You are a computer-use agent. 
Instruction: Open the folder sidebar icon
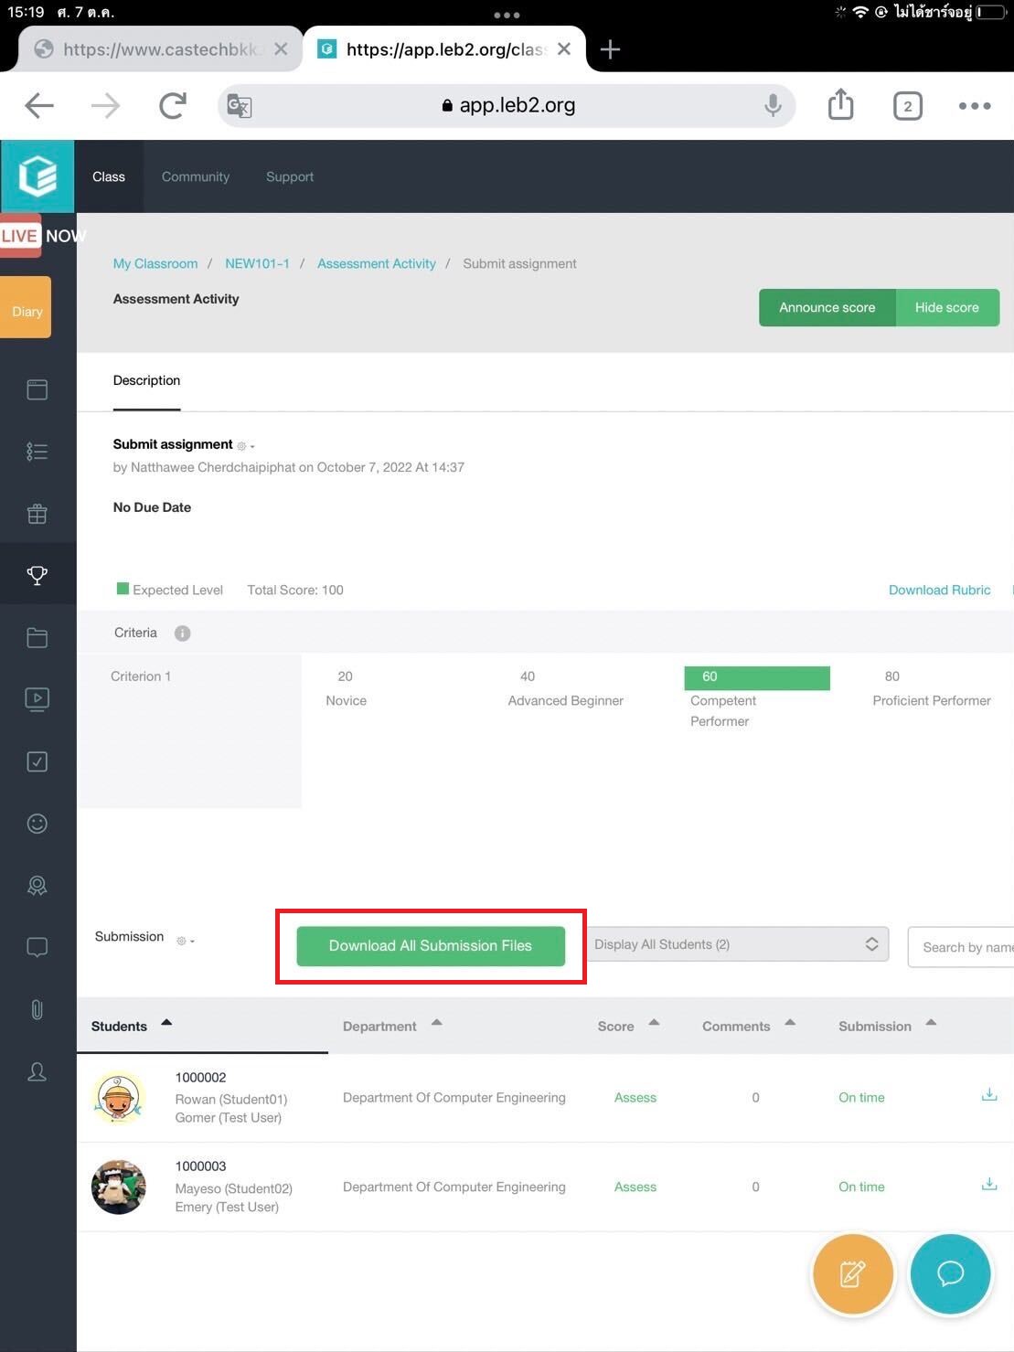pyautogui.click(x=37, y=638)
